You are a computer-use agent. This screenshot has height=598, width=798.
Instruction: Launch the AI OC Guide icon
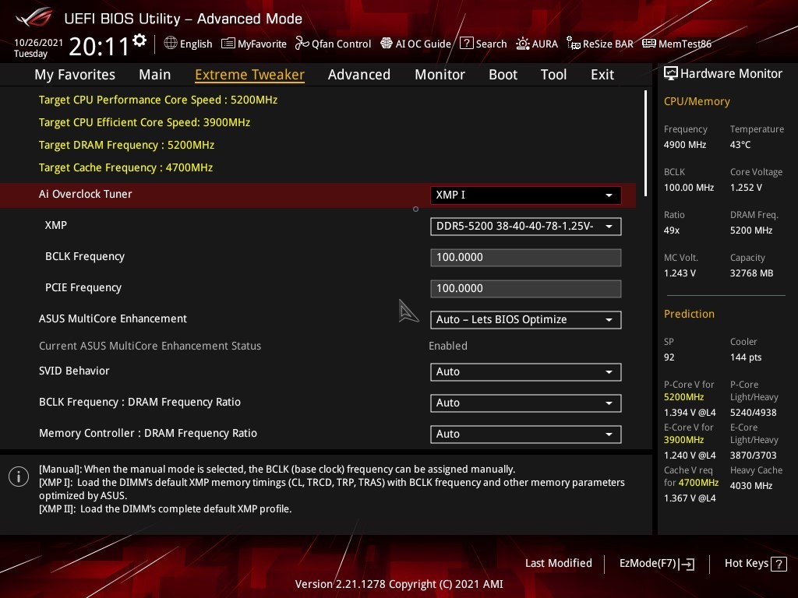point(387,44)
